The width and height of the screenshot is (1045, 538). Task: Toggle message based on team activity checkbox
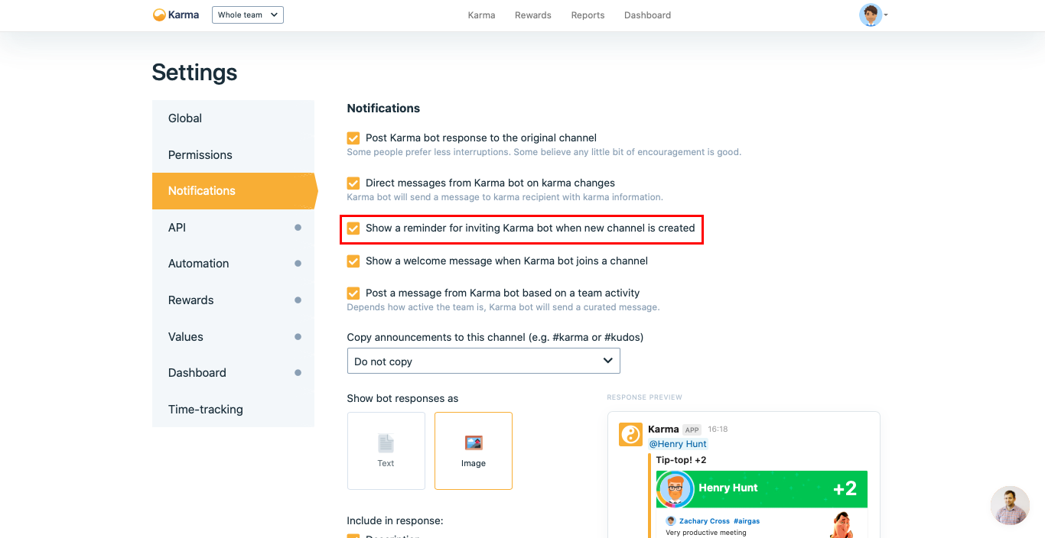click(353, 293)
